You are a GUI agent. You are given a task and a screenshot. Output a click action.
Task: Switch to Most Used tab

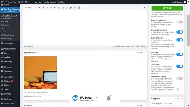tap(168, 104)
